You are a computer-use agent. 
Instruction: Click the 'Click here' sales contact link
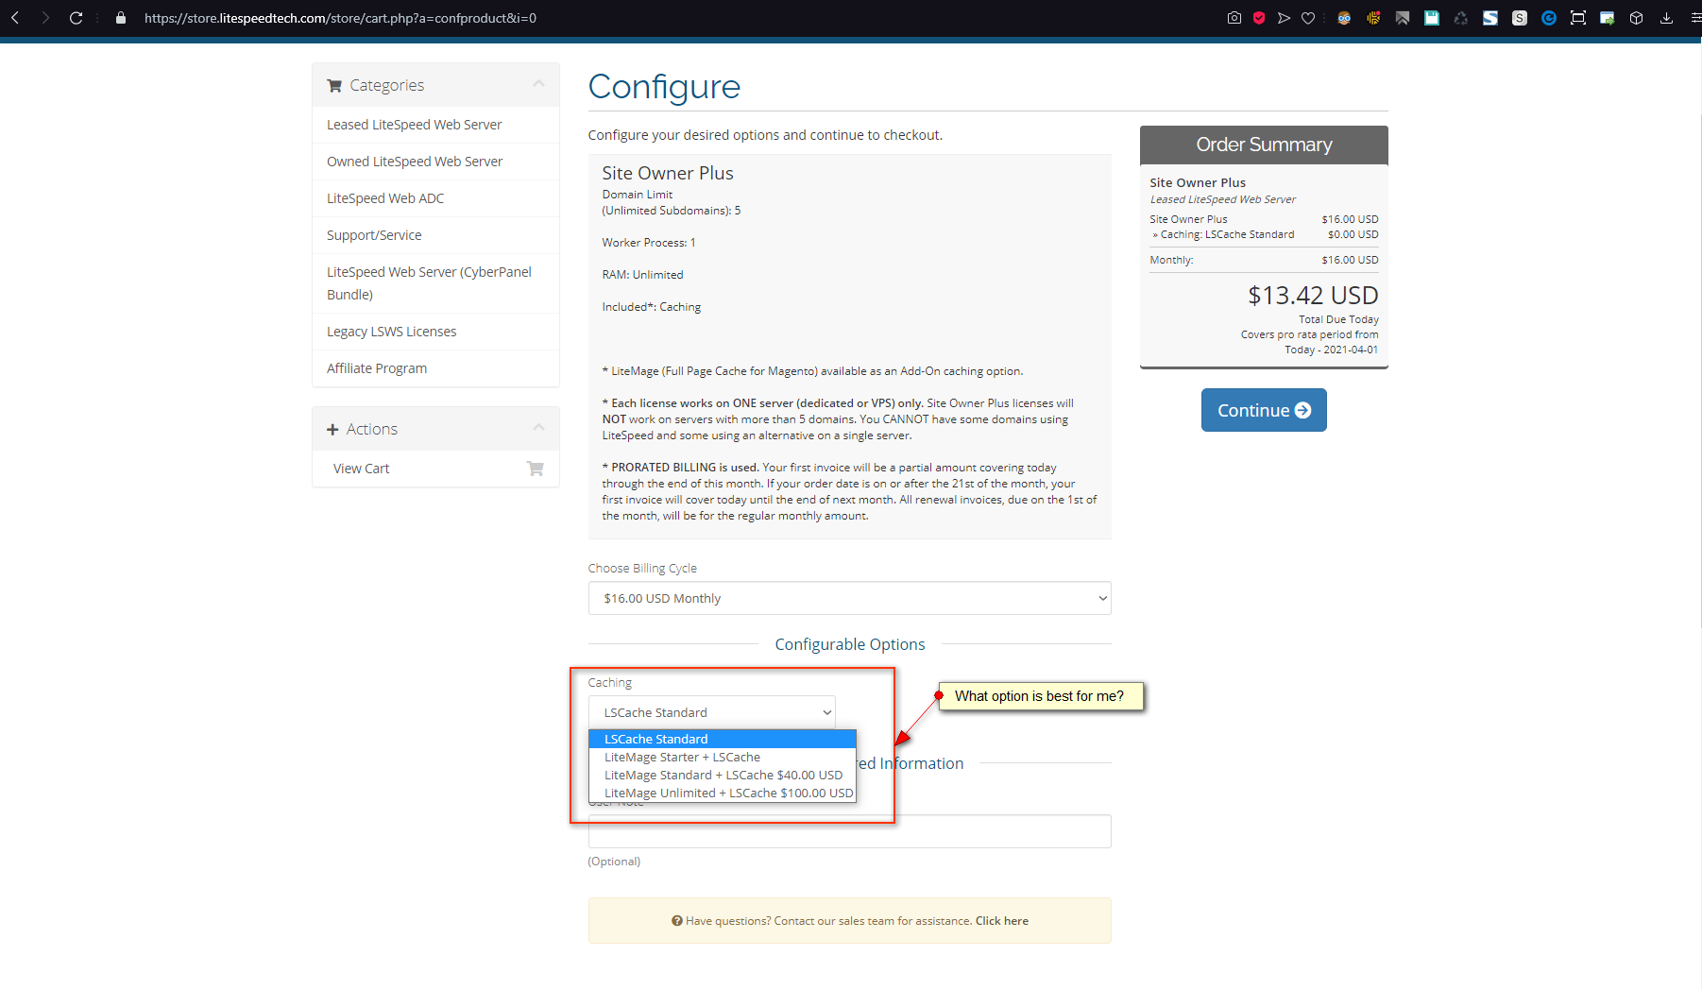coord(1002,921)
